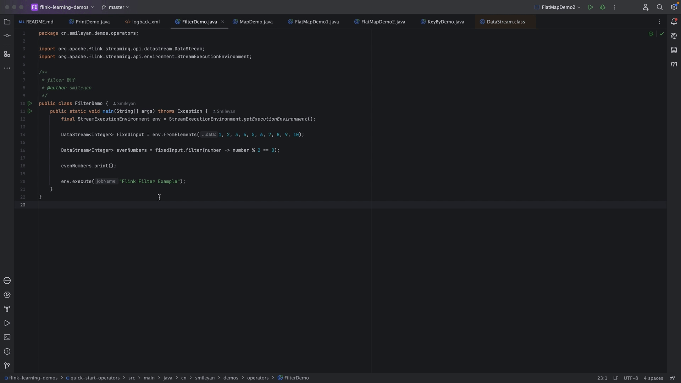Image resolution: width=681 pixels, height=383 pixels.
Task: Expand the flink-learning-demos project dropdown
Action: tap(64, 7)
